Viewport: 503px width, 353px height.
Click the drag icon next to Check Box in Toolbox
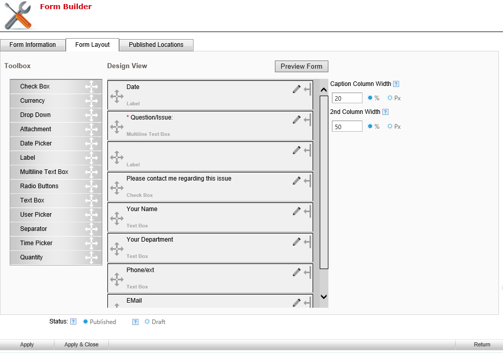91,86
